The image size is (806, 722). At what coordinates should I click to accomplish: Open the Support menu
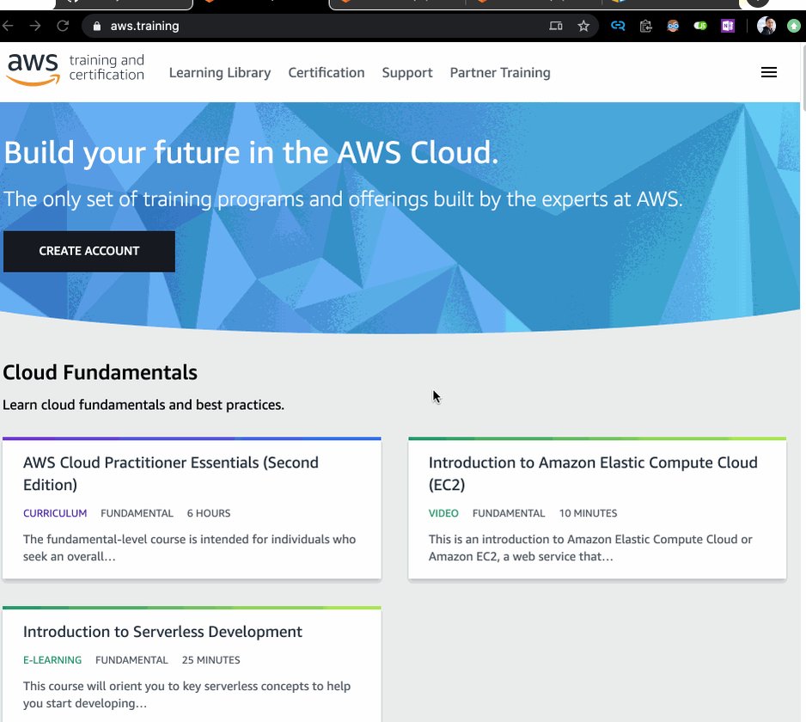click(x=407, y=72)
